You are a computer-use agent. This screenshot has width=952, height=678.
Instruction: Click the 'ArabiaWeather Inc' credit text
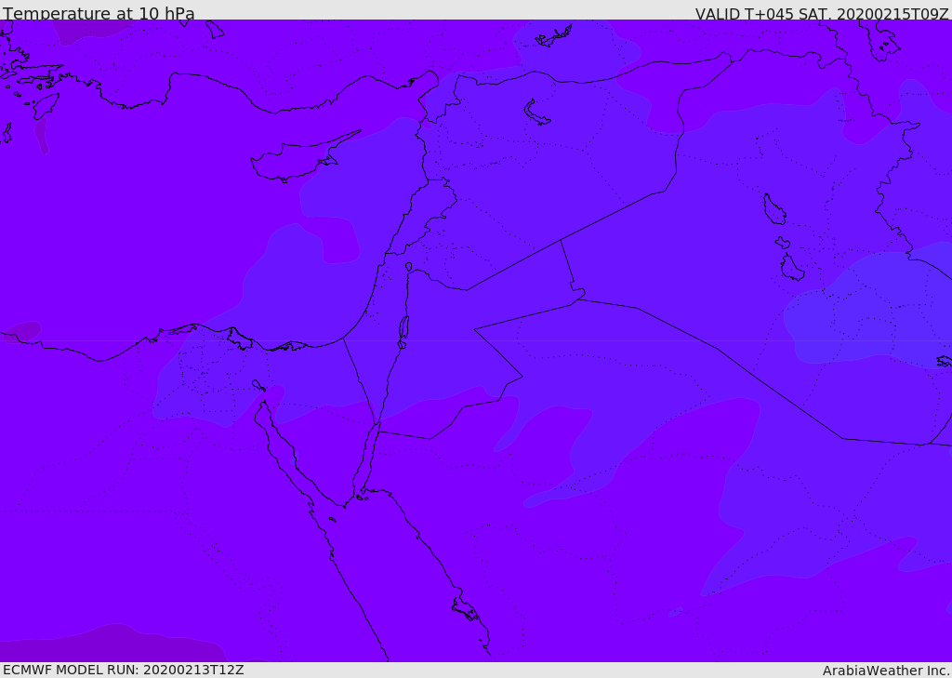tap(885, 671)
